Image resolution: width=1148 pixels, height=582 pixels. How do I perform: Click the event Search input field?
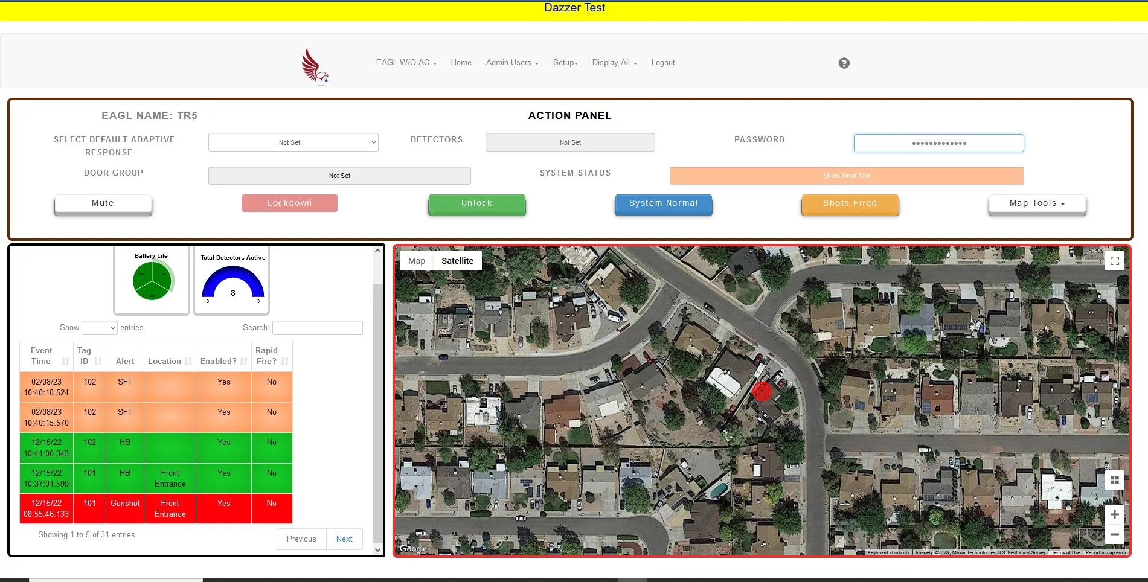pos(318,328)
